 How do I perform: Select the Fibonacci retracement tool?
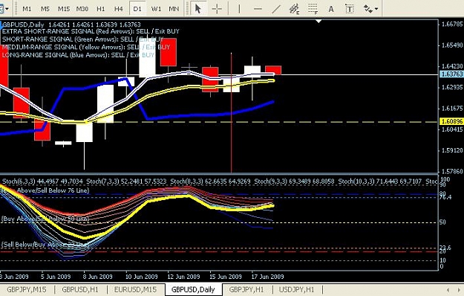pos(313,9)
